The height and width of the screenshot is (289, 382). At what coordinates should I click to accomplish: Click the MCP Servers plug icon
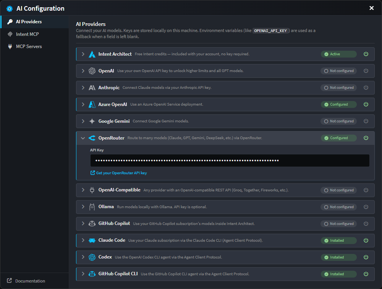pyautogui.click(x=10, y=47)
